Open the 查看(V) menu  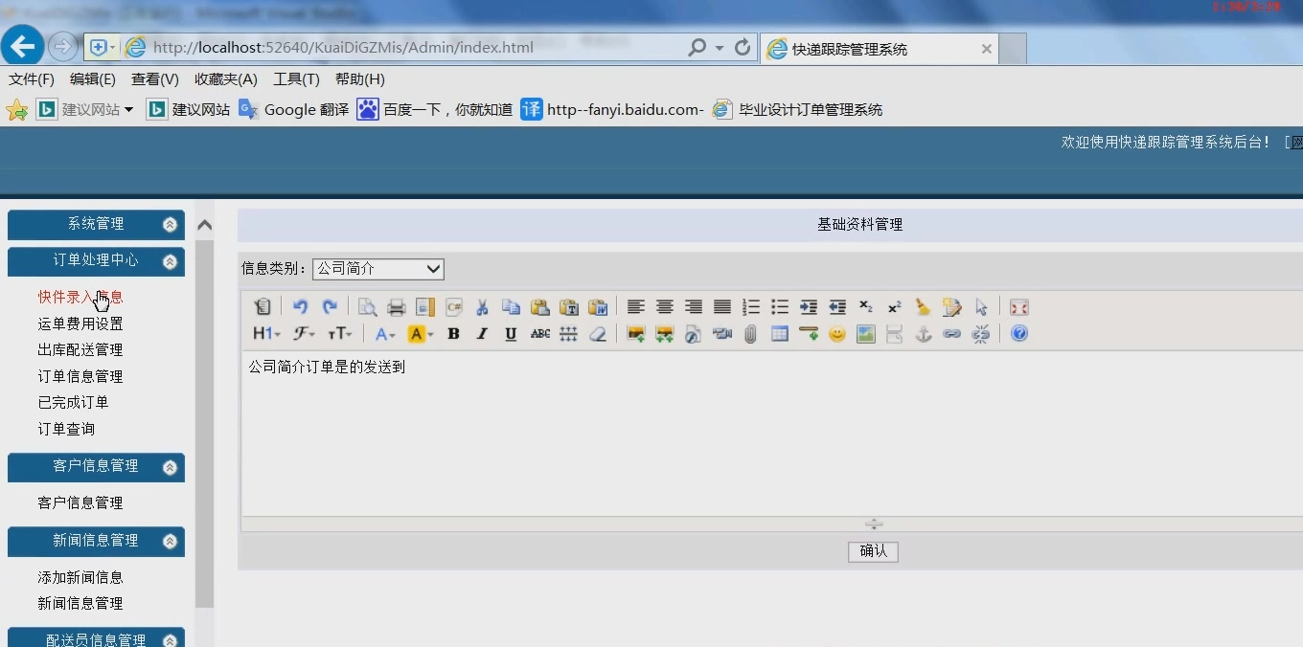tap(154, 79)
